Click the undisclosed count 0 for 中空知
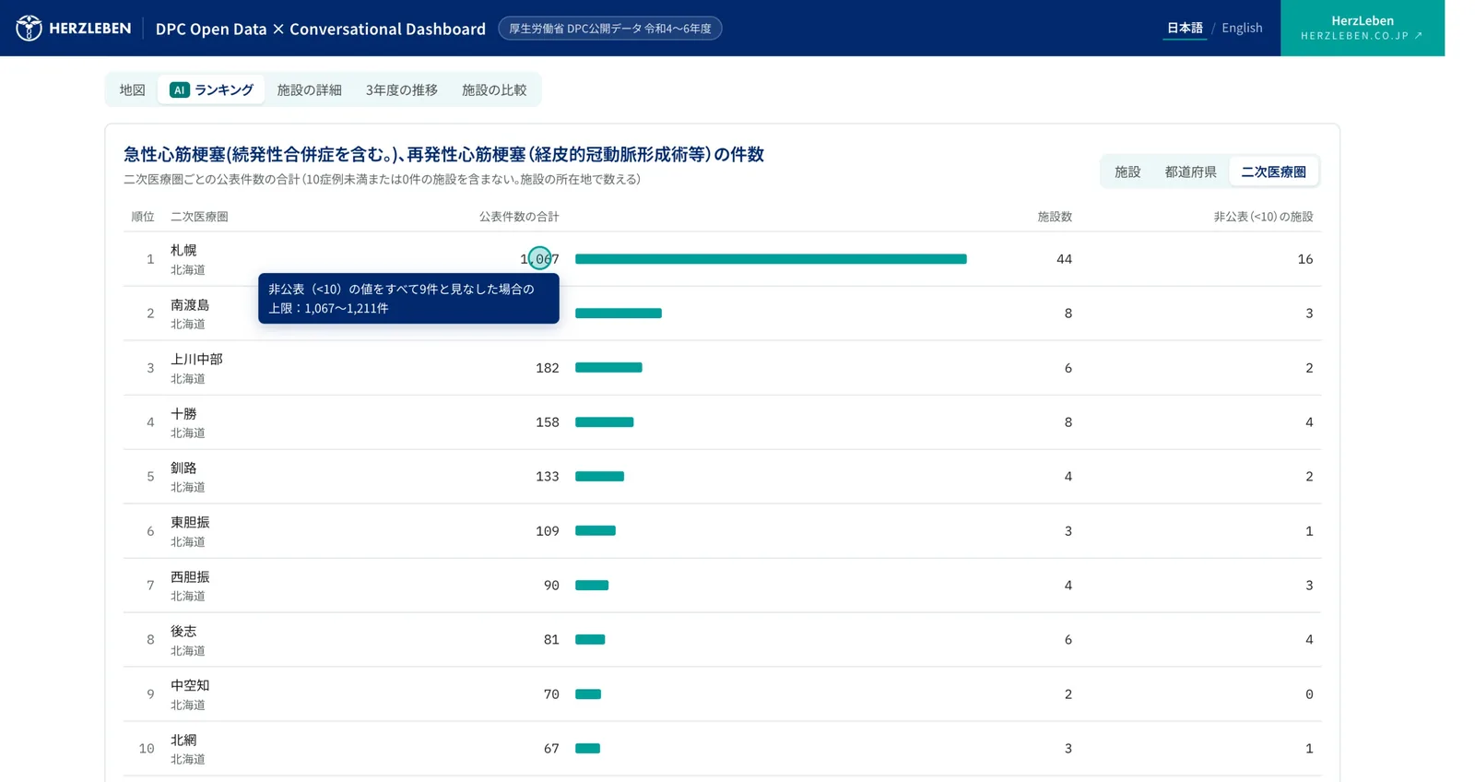1475x782 pixels. [1309, 694]
